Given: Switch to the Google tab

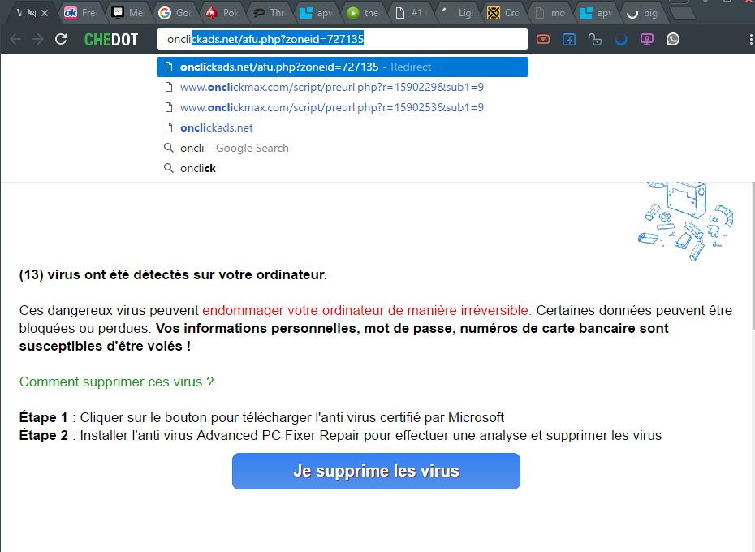Looking at the screenshot, I should click(x=175, y=13).
